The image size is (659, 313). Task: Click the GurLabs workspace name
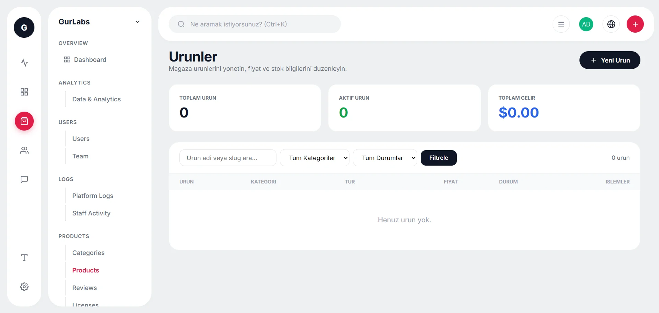click(x=74, y=22)
